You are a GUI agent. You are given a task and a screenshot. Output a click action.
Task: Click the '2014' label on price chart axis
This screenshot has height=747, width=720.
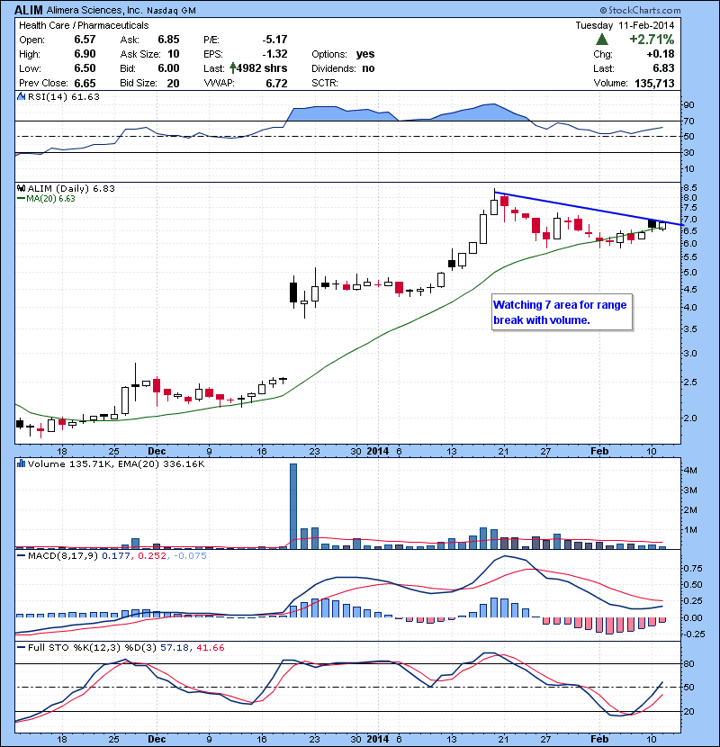(377, 451)
